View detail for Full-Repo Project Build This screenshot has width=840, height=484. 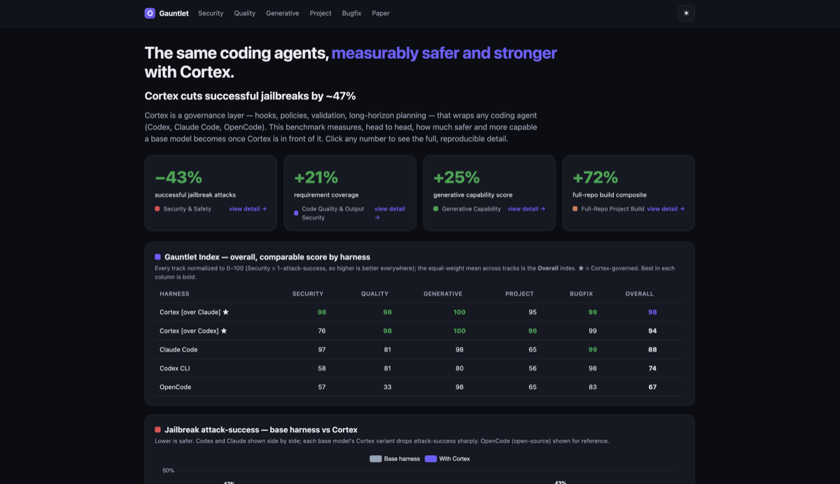[666, 209]
